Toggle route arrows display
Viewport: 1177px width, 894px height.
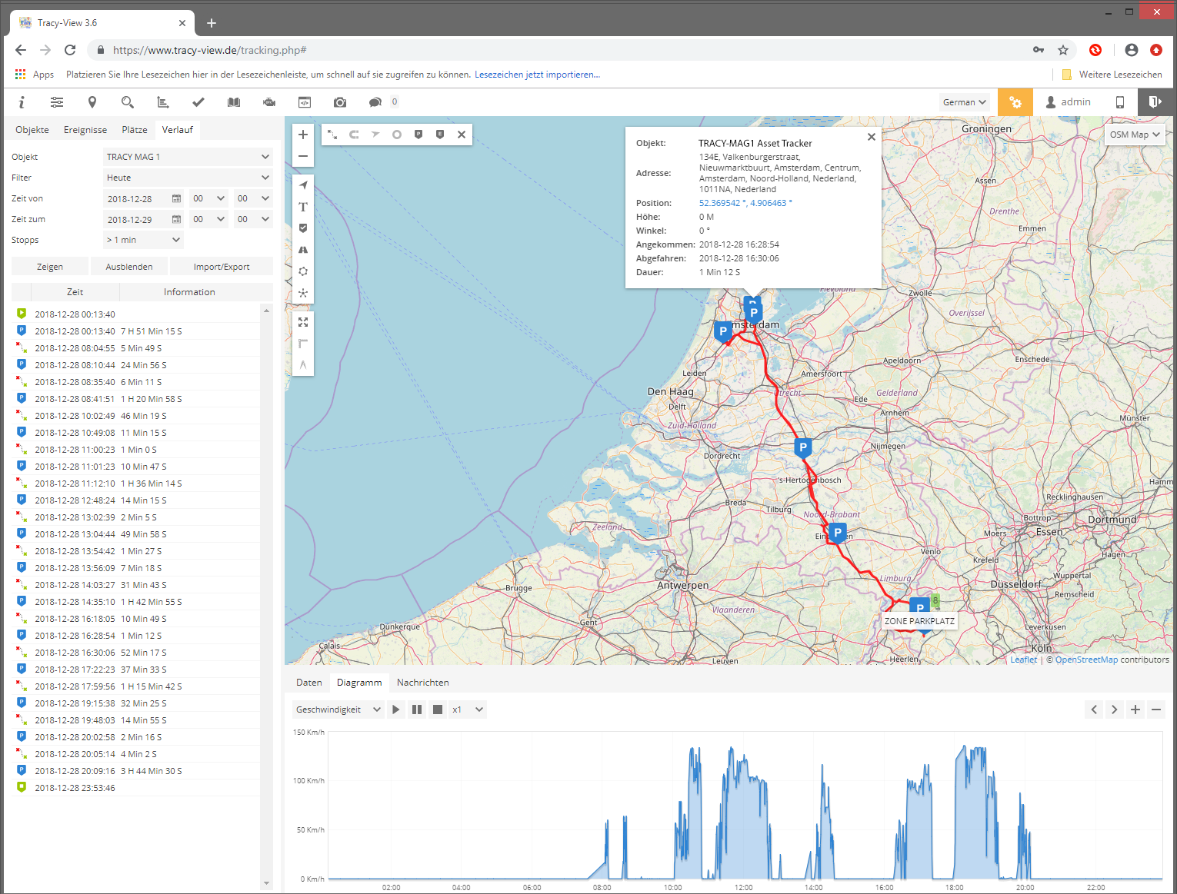click(375, 135)
